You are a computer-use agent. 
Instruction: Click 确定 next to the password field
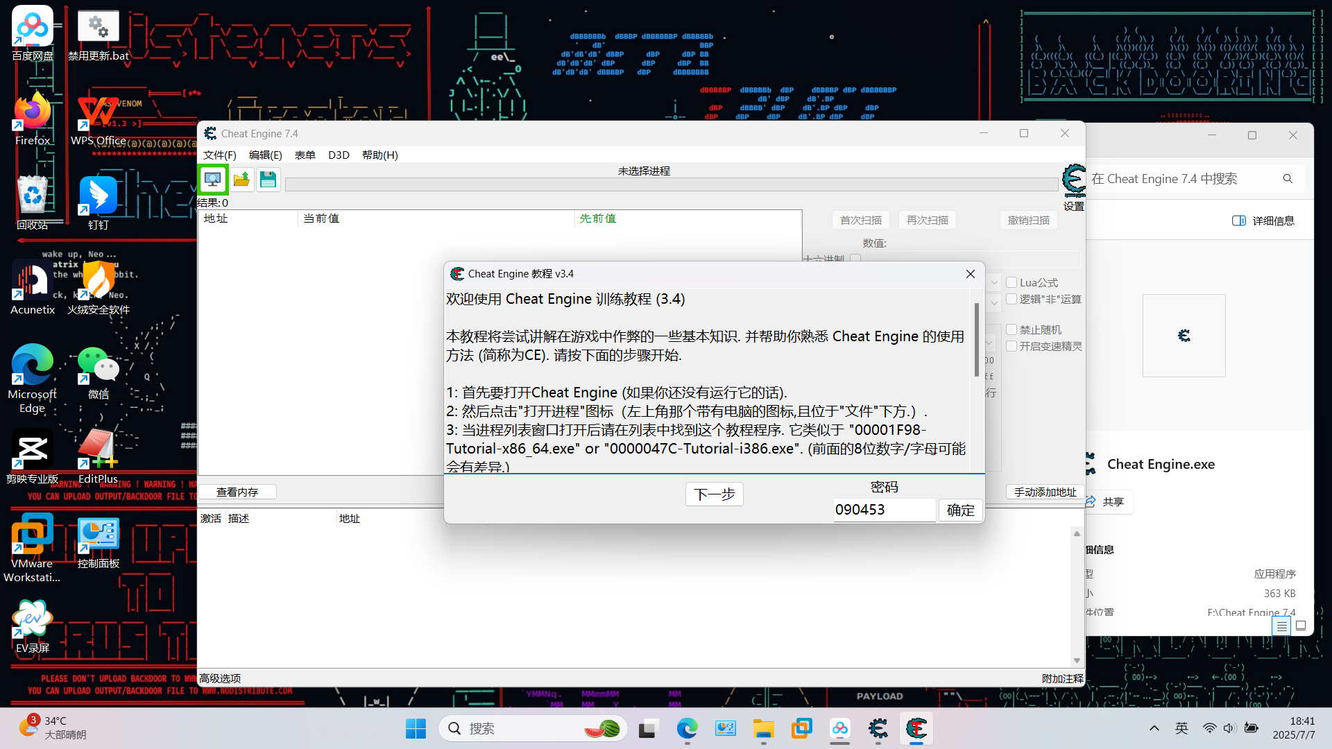pos(961,510)
